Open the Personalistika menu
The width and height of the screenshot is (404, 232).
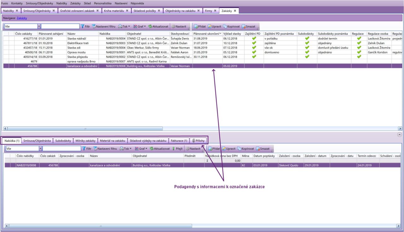(x=103, y=3)
